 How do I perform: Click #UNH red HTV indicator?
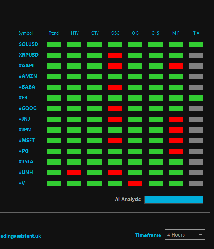coord(74,173)
